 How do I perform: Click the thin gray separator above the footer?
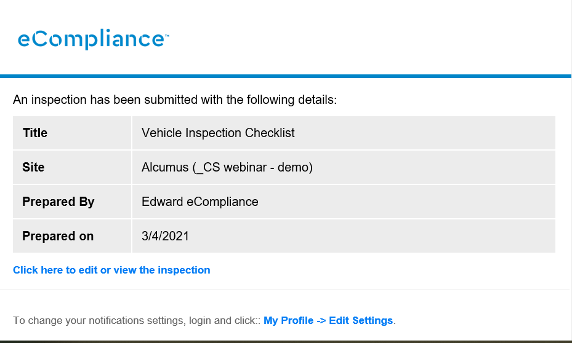(284, 290)
